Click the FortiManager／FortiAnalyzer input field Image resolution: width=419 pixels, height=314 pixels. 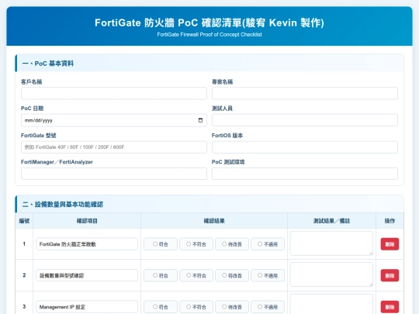pos(114,174)
